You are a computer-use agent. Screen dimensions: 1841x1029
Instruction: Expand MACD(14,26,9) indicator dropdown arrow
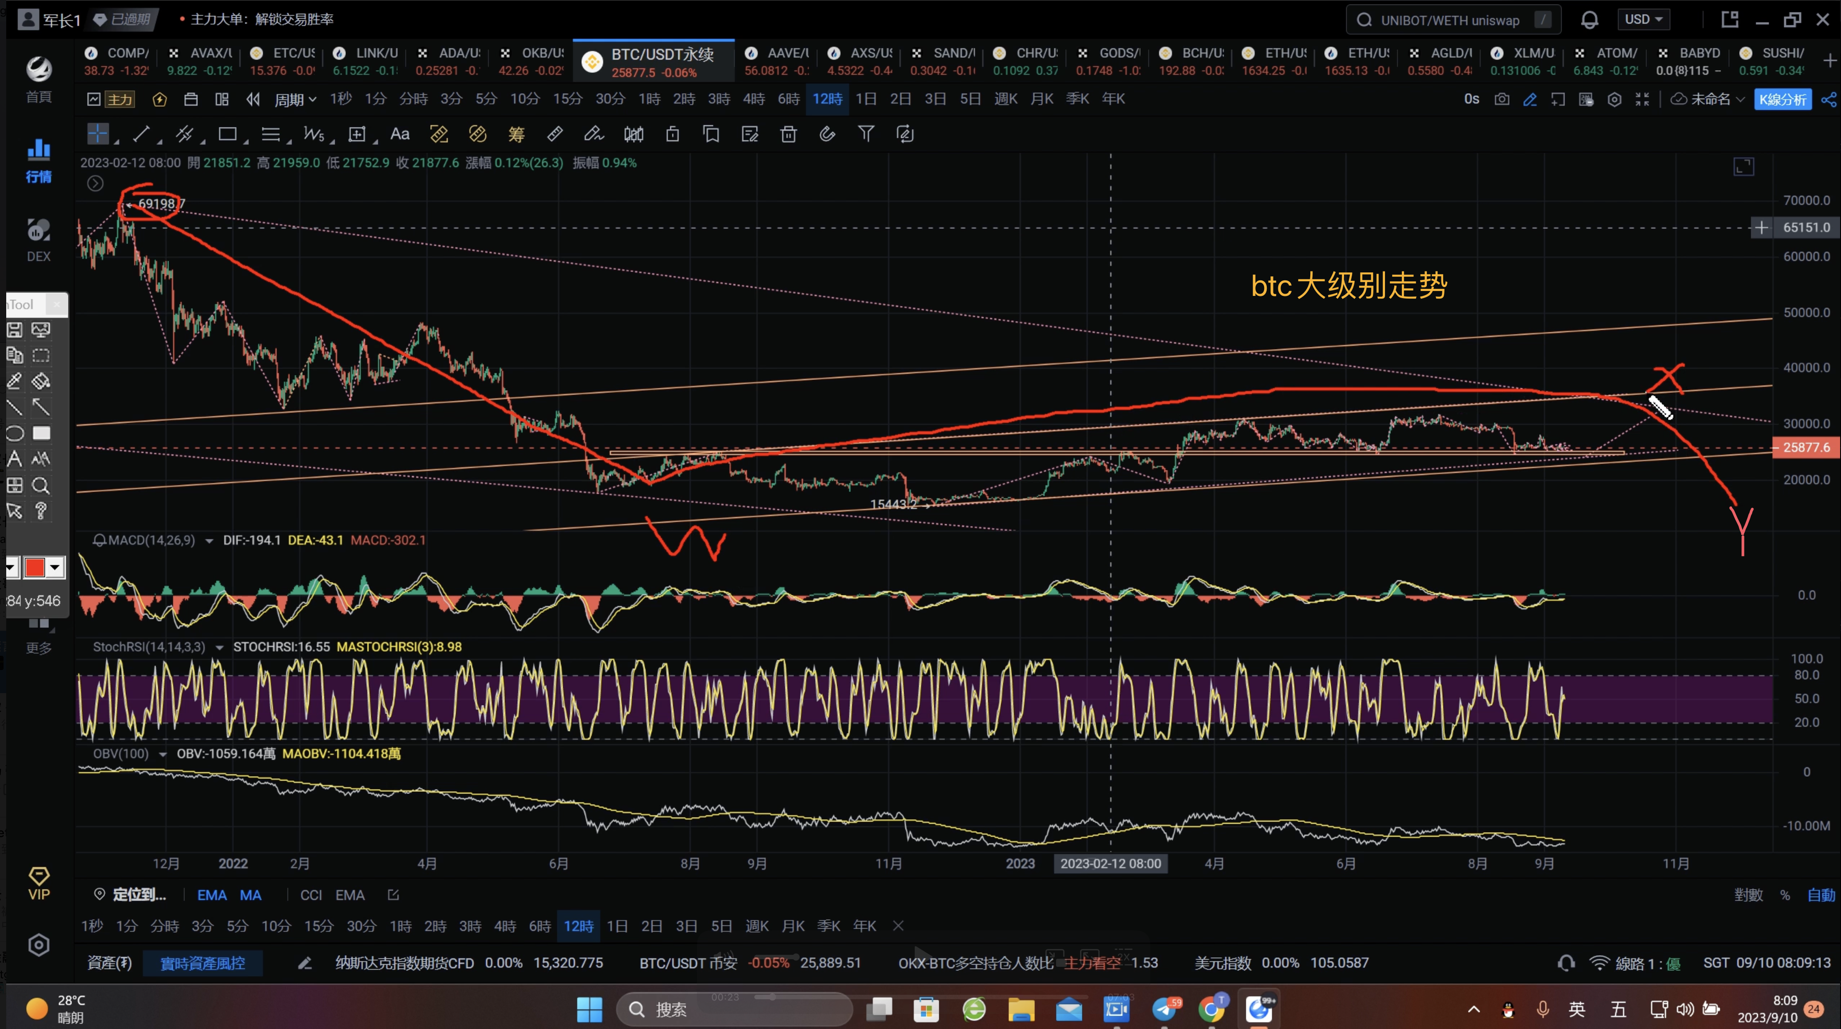pos(209,541)
